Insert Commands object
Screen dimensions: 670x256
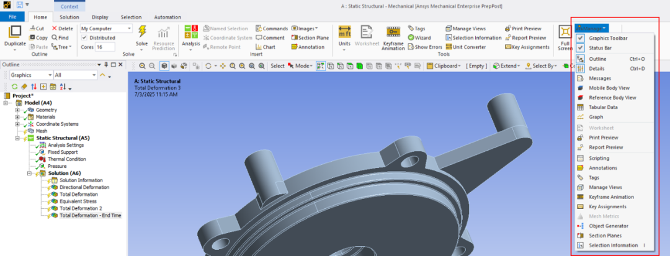(272, 29)
